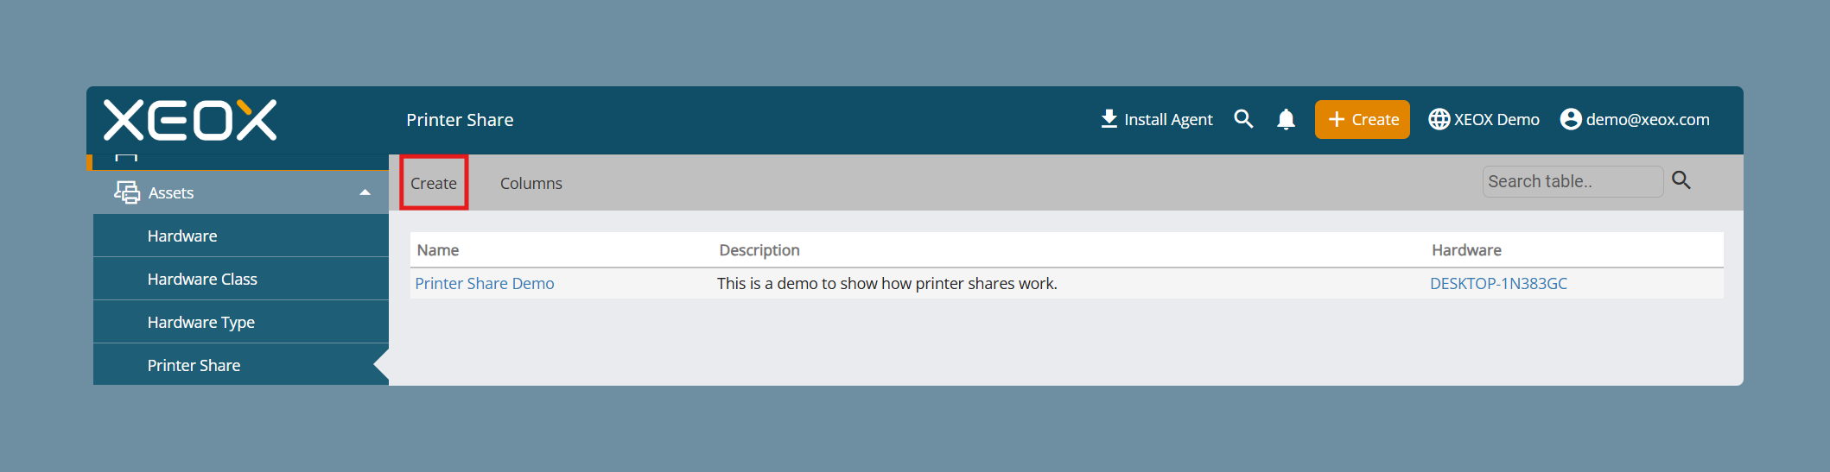The width and height of the screenshot is (1830, 472).
Task: Open Hardware Type in the sidebar
Action: pyautogui.click(x=241, y=322)
